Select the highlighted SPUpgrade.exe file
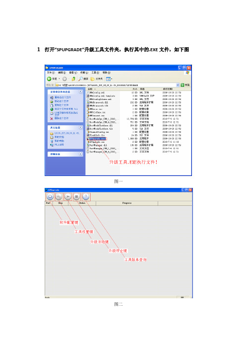246x349 pixels. coord(97,139)
